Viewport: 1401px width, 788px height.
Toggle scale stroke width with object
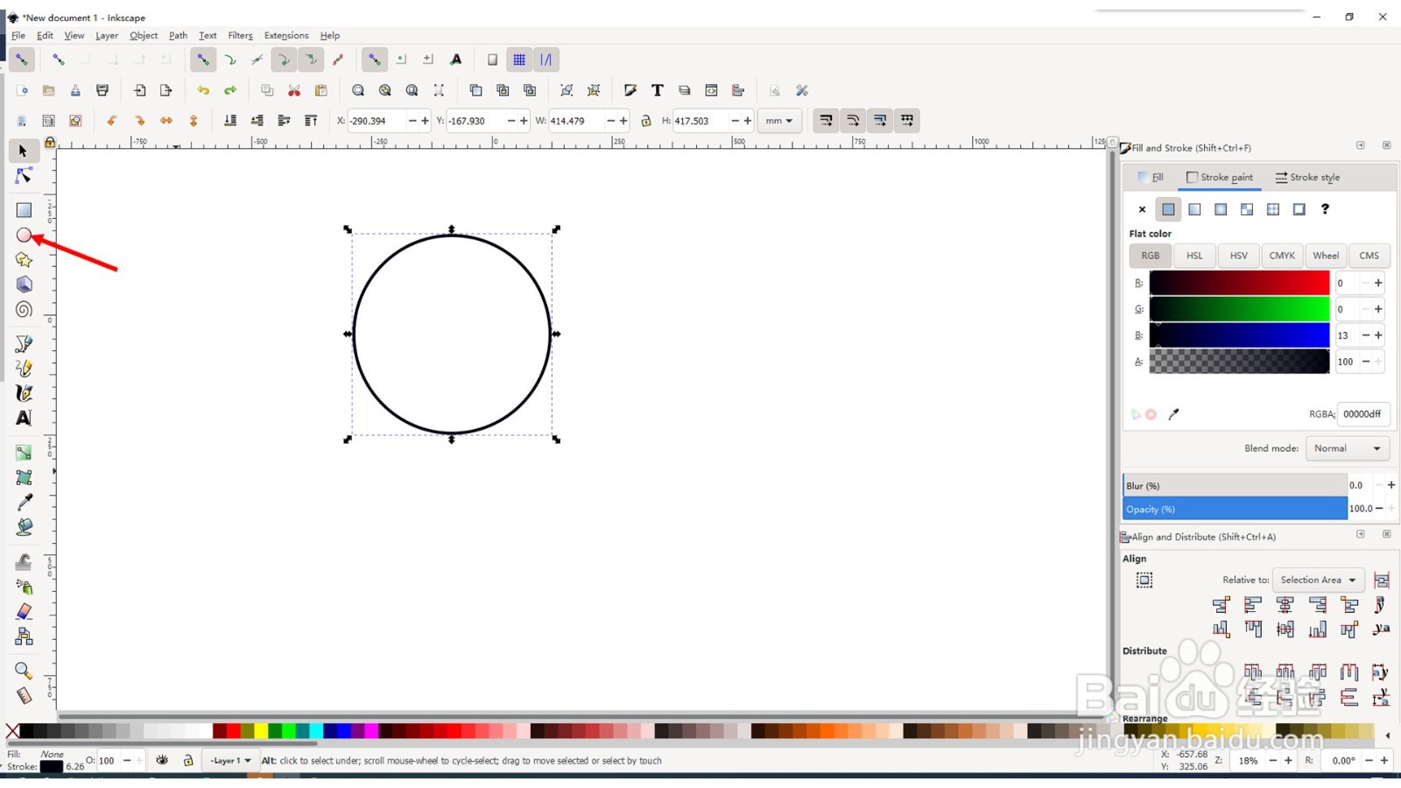coord(826,121)
